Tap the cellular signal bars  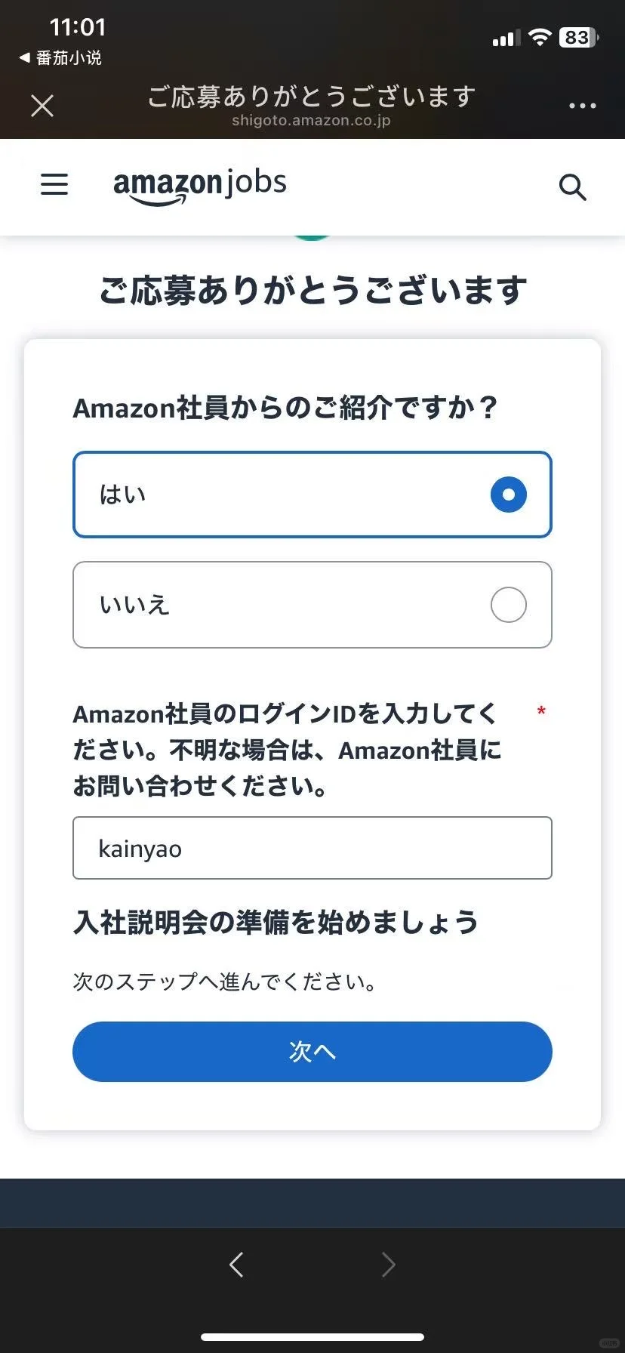(x=506, y=39)
